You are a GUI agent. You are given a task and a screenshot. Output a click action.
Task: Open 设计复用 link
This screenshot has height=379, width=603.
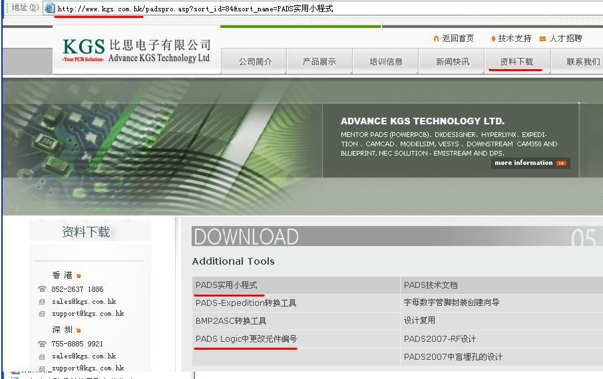coord(419,320)
